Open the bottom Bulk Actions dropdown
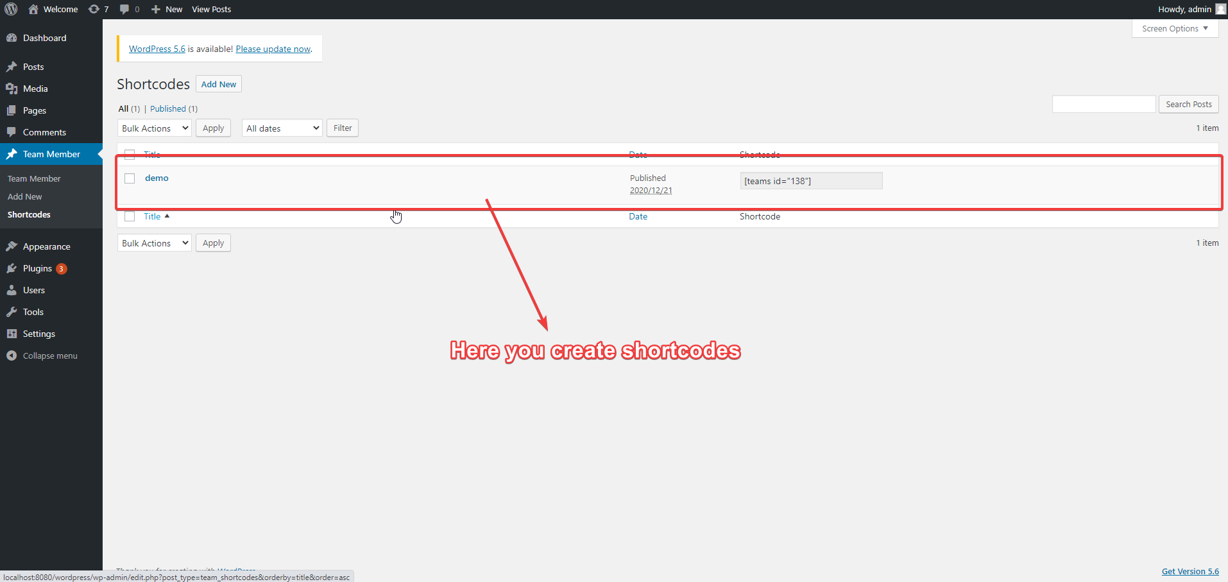Viewport: 1228px width, 582px height. pyautogui.click(x=155, y=243)
